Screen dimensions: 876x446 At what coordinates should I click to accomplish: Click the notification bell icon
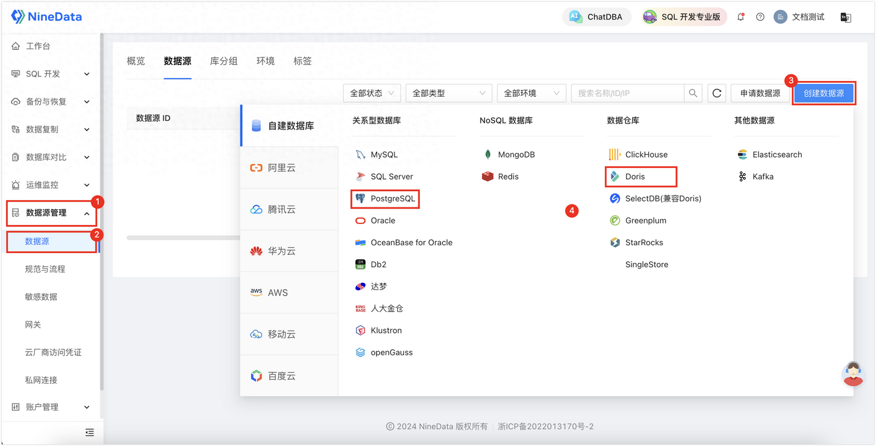pyautogui.click(x=741, y=16)
